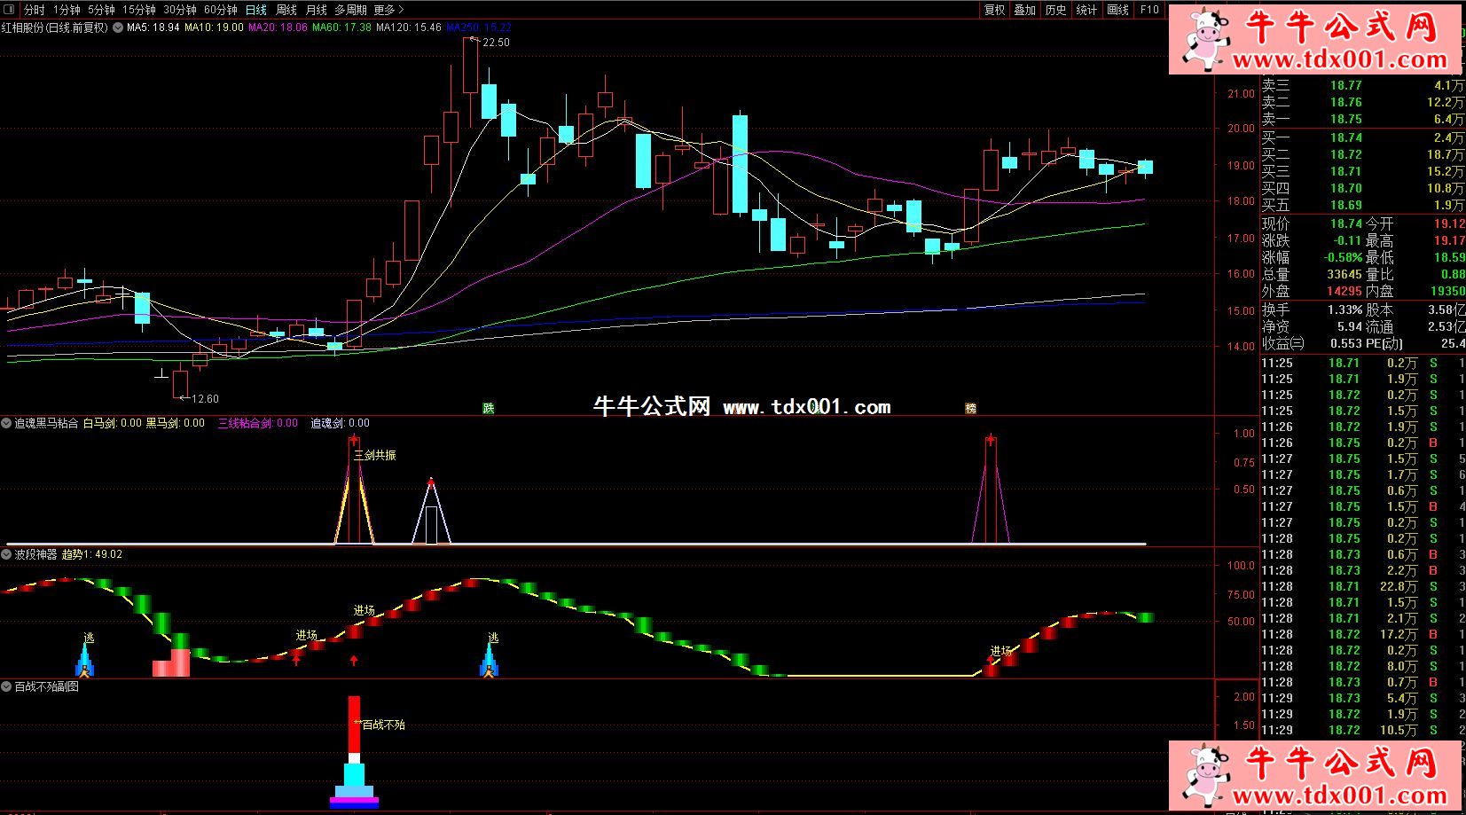Click the red arrow under first 进场 label
Viewport: 1466px width, 815px height.
pyautogui.click(x=296, y=659)
